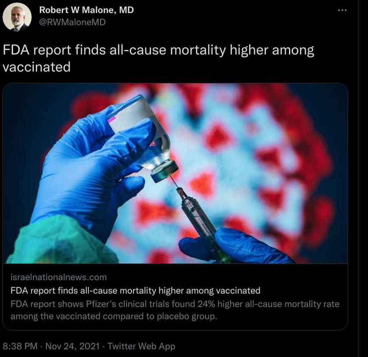Click the card description line mentioning placebo group

click(114, 316)
